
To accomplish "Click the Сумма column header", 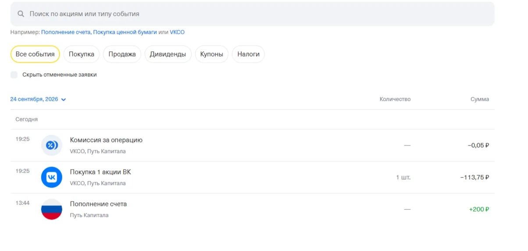I will 480,99.
